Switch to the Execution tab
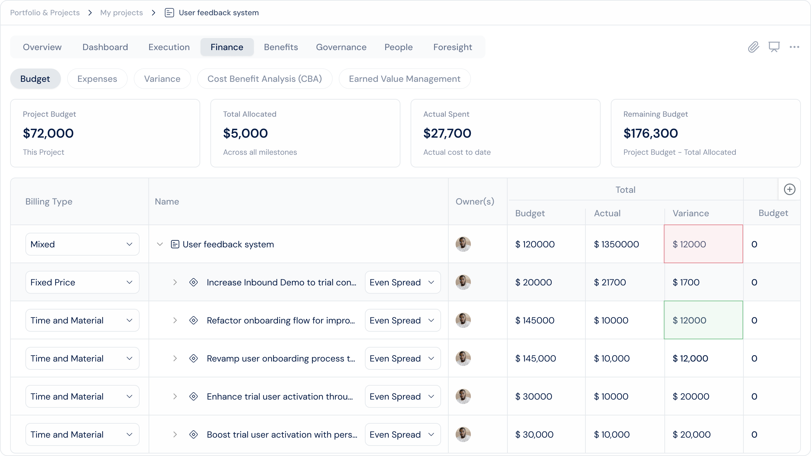Screen dimensions: 811x456 pos(169,47)
